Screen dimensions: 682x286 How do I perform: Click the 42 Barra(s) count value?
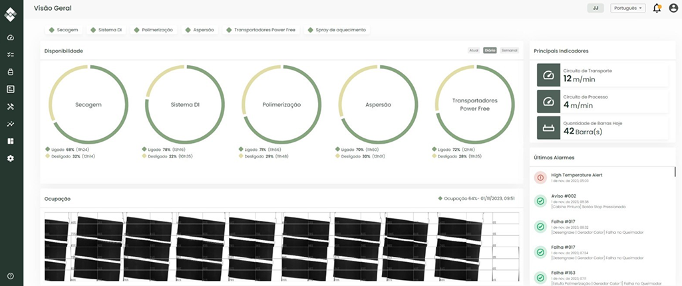tap(583, 131)
